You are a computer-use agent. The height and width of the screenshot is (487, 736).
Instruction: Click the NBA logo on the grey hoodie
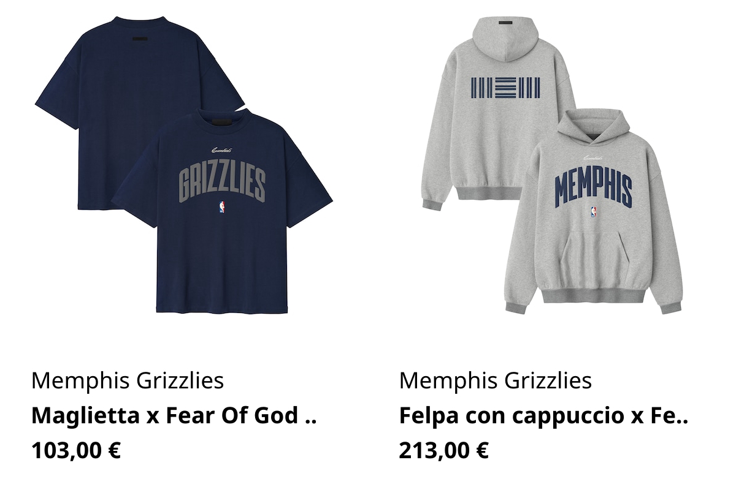click(x=593, y=213)
